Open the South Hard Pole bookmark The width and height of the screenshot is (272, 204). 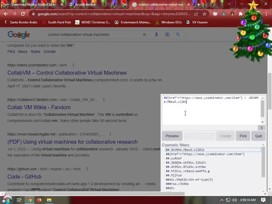(57, 22)
